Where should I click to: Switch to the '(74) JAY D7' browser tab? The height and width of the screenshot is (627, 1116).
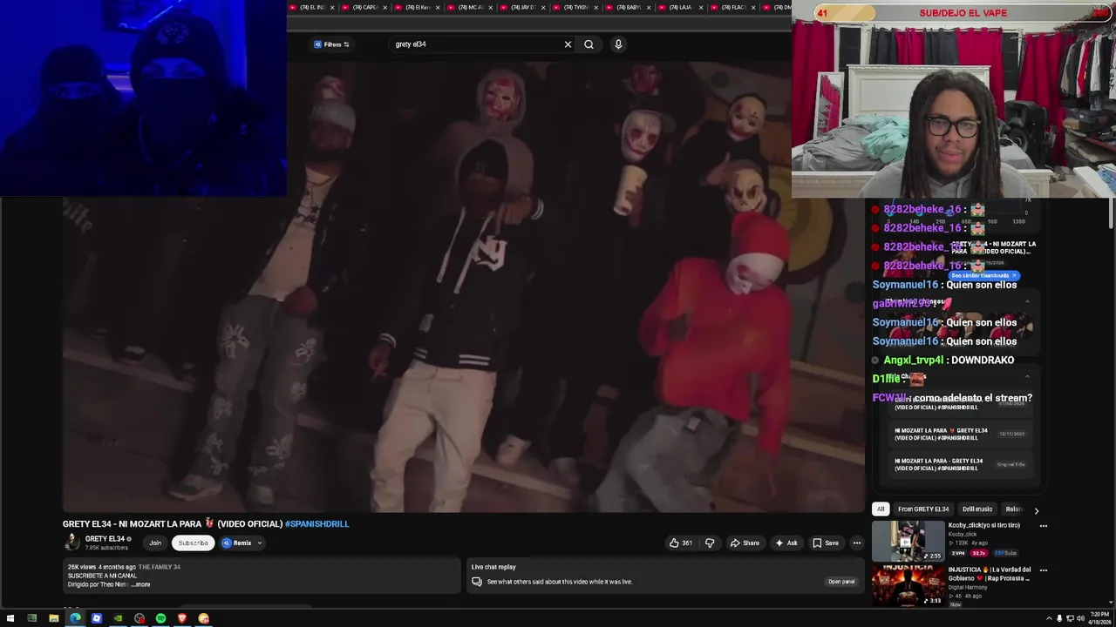point(523,7)
